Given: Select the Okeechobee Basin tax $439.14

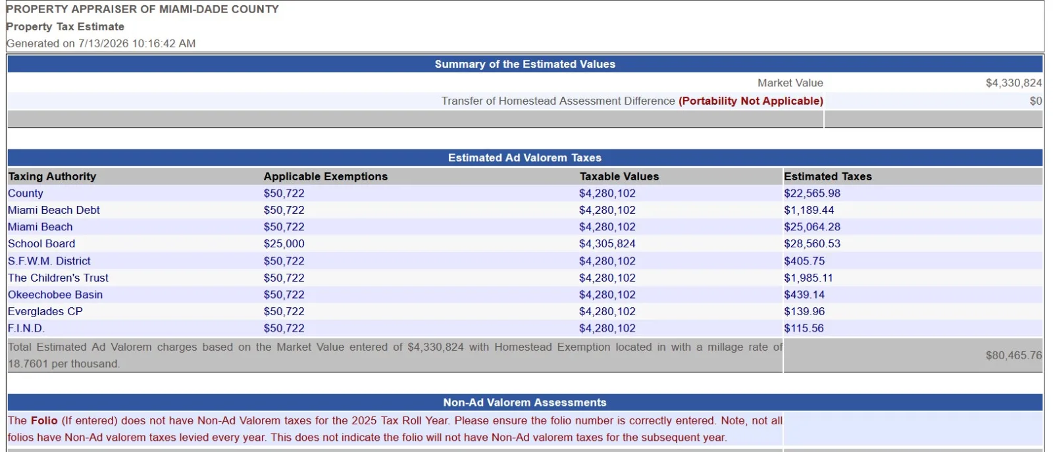Looking at the screenshot, I should pyautogui.click(x=804, y=295).
